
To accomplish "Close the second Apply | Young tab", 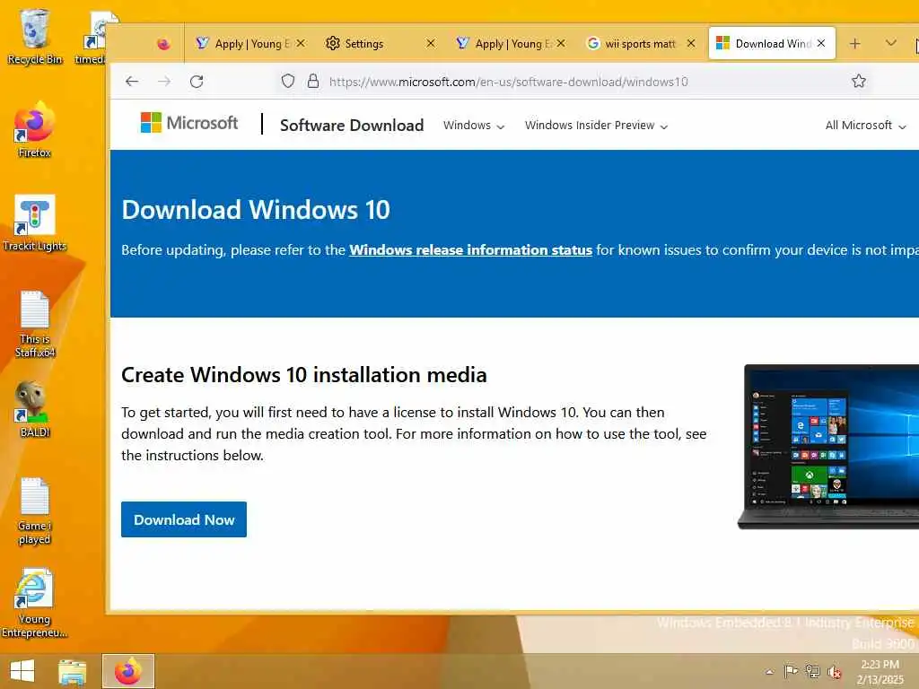I will [561, 43].
